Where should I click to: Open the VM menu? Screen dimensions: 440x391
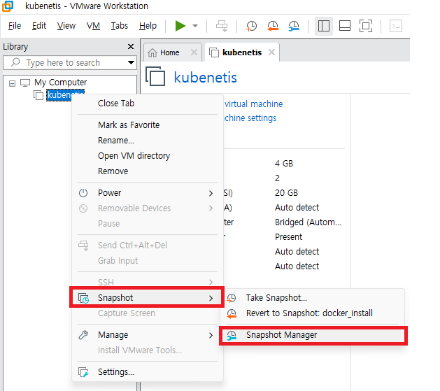(93, 26)
